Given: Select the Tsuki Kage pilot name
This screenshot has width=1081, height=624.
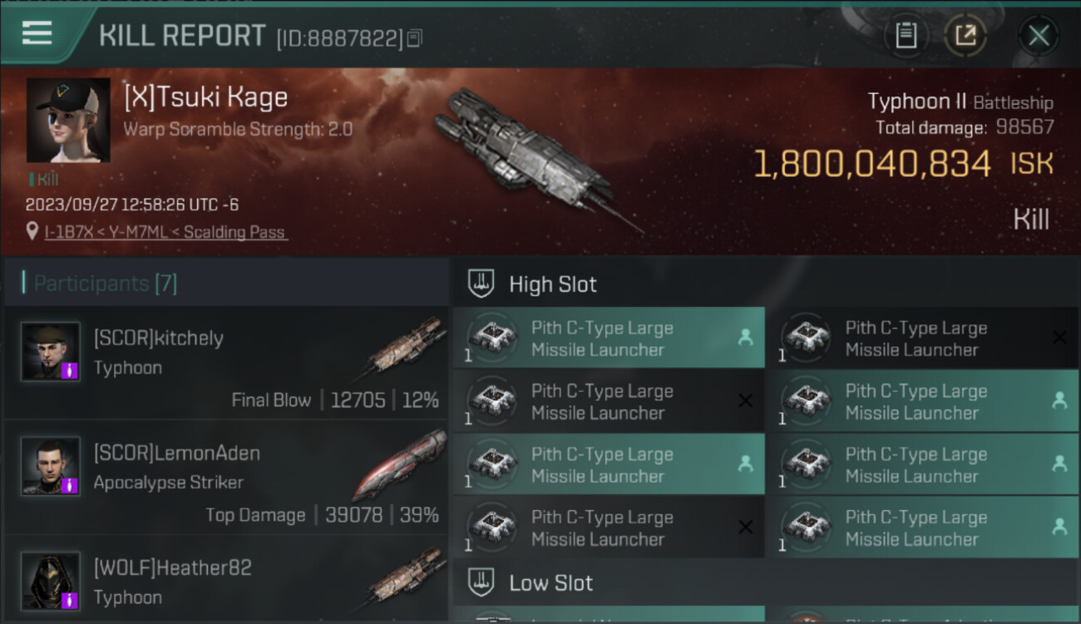Looking at the screenshot, I should [205, 97].
